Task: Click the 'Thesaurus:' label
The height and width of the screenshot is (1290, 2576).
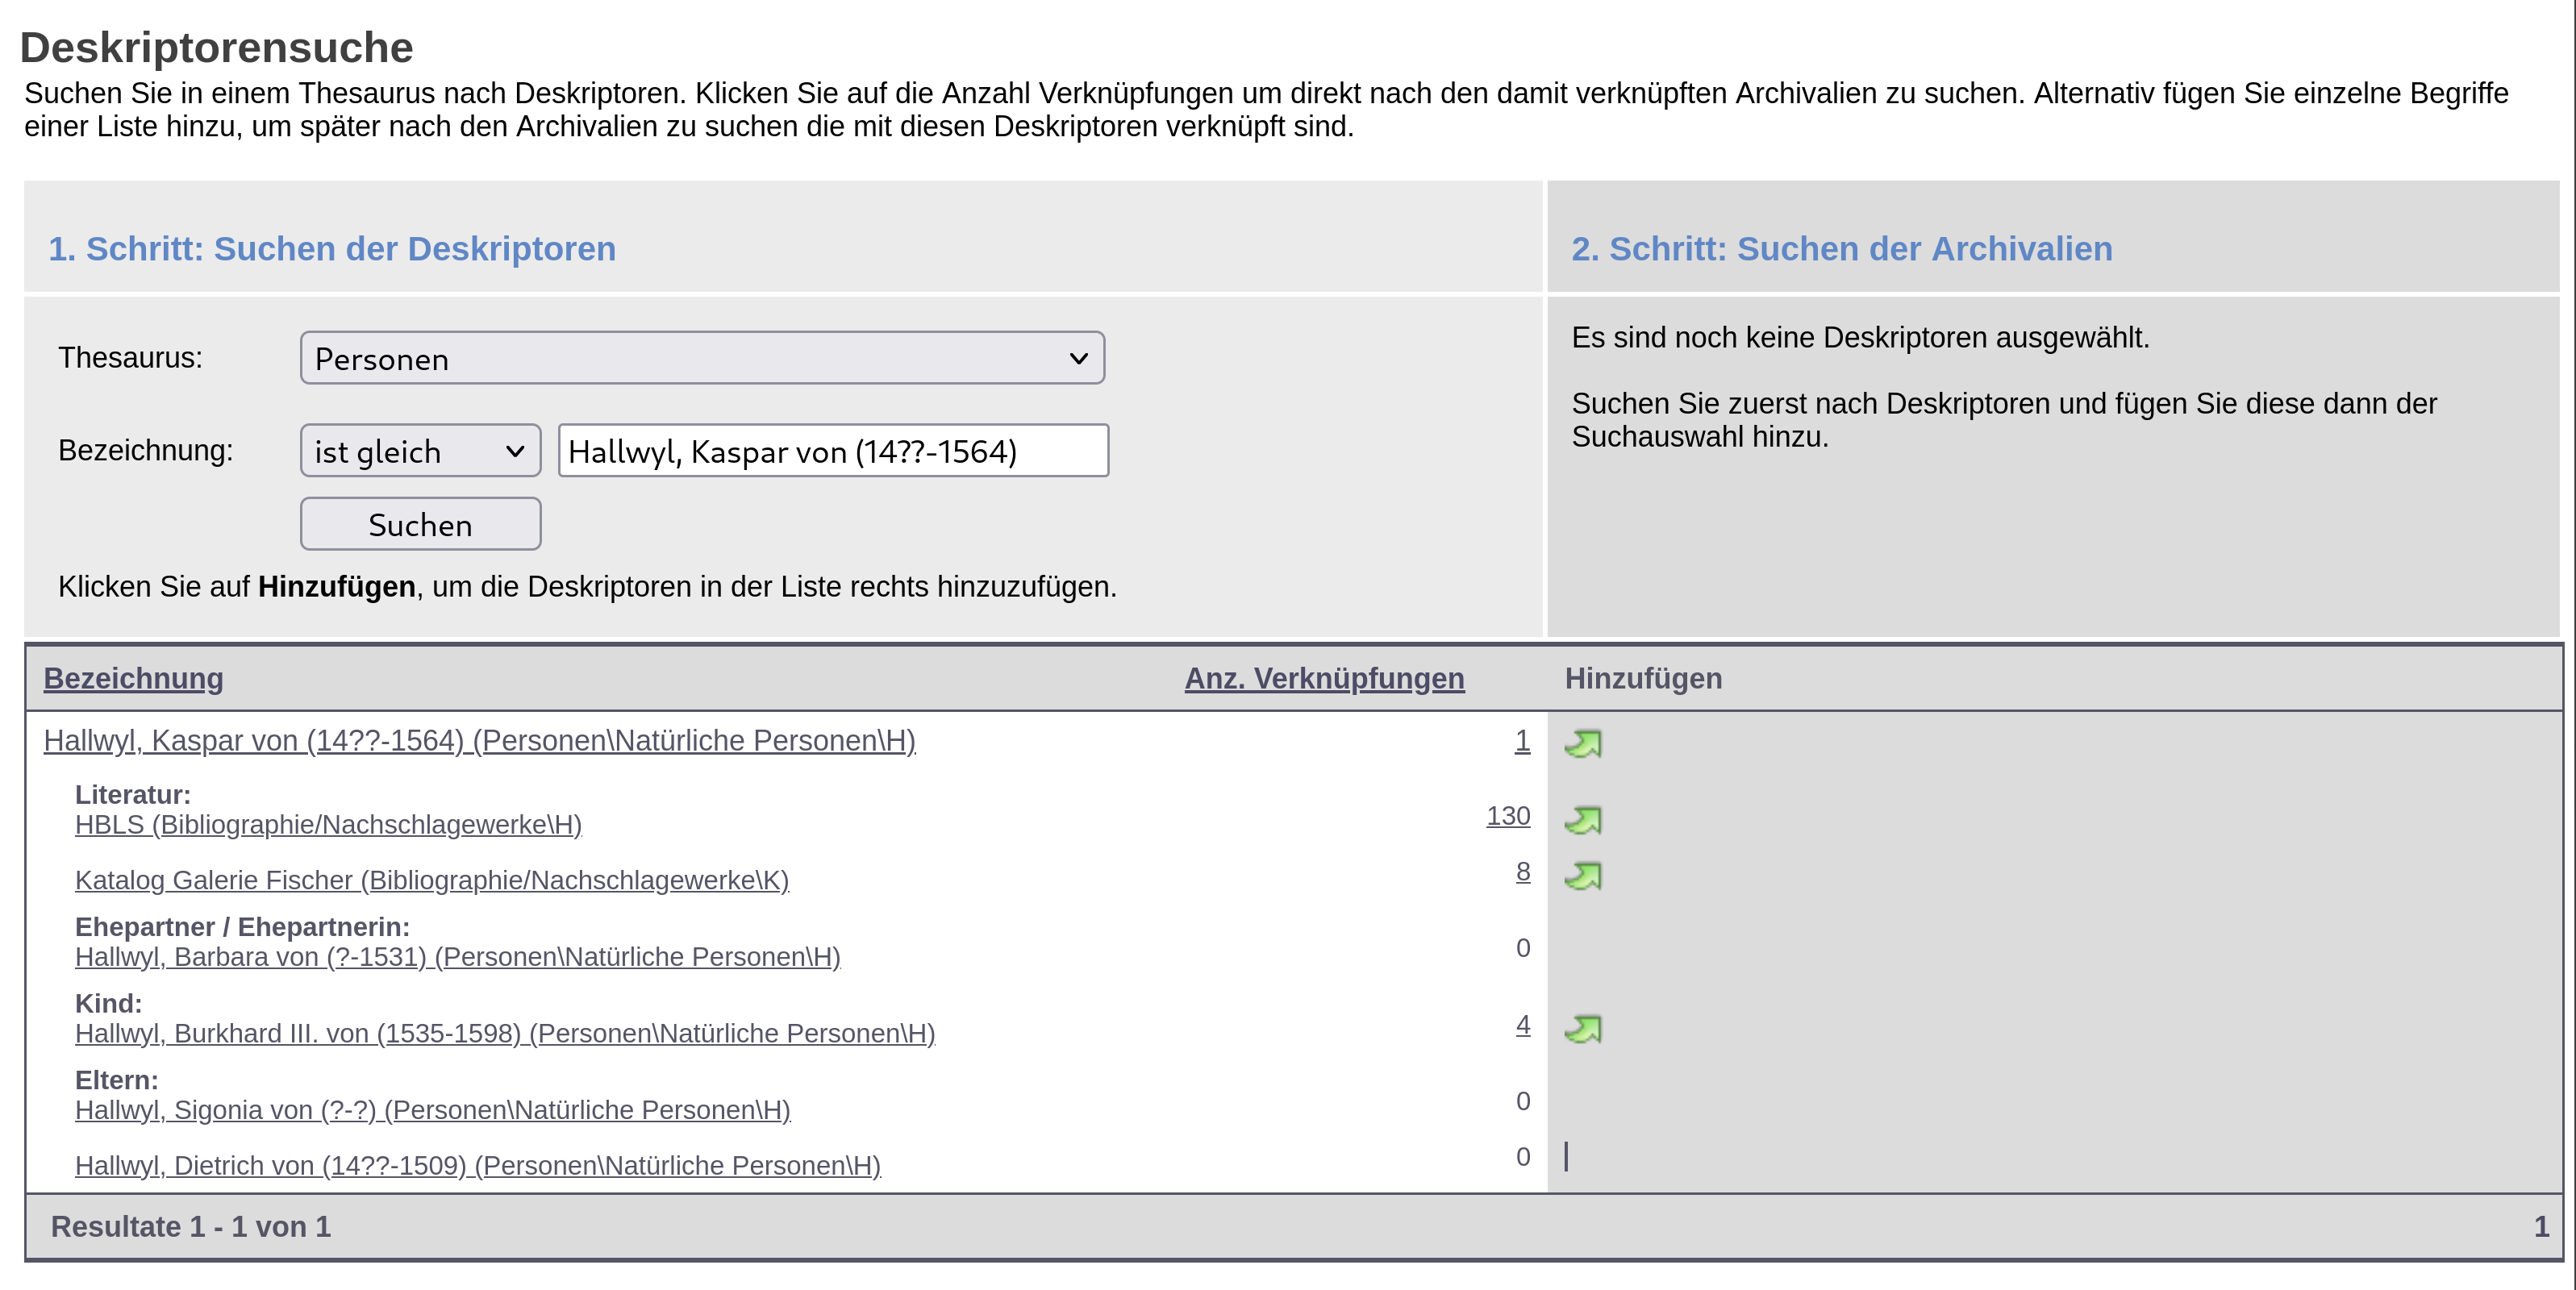Action: coord(130,358)
